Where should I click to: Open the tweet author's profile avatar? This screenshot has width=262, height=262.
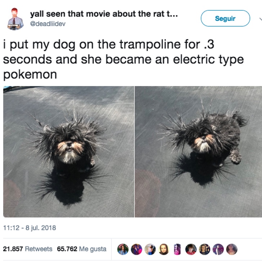coord(16,19)
